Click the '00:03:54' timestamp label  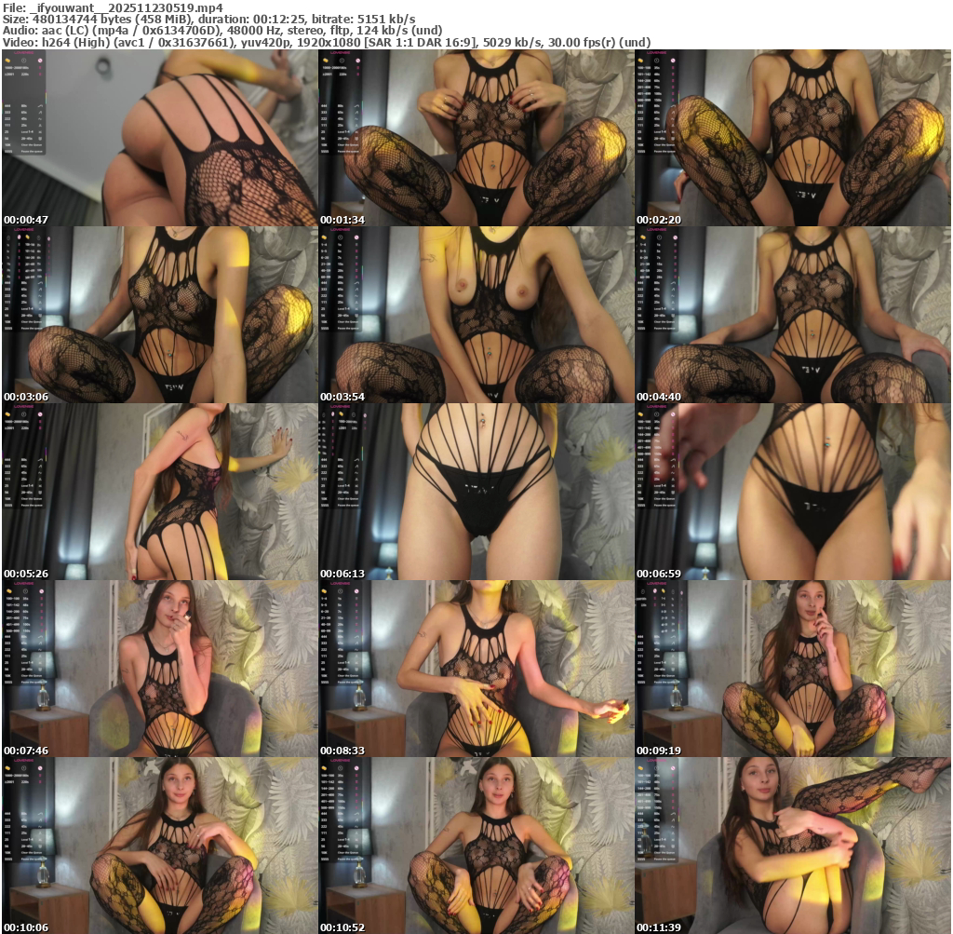point(342,397)
